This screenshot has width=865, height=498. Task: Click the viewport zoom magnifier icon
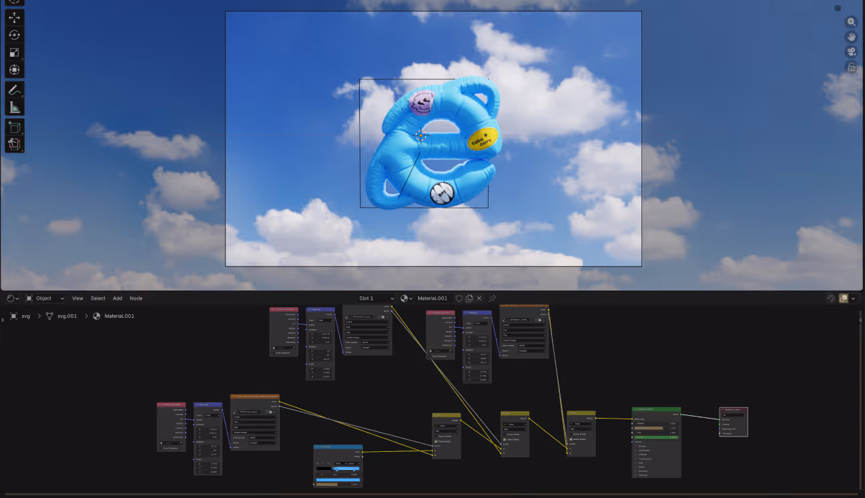pyautogui.click(x=852, y=22)
